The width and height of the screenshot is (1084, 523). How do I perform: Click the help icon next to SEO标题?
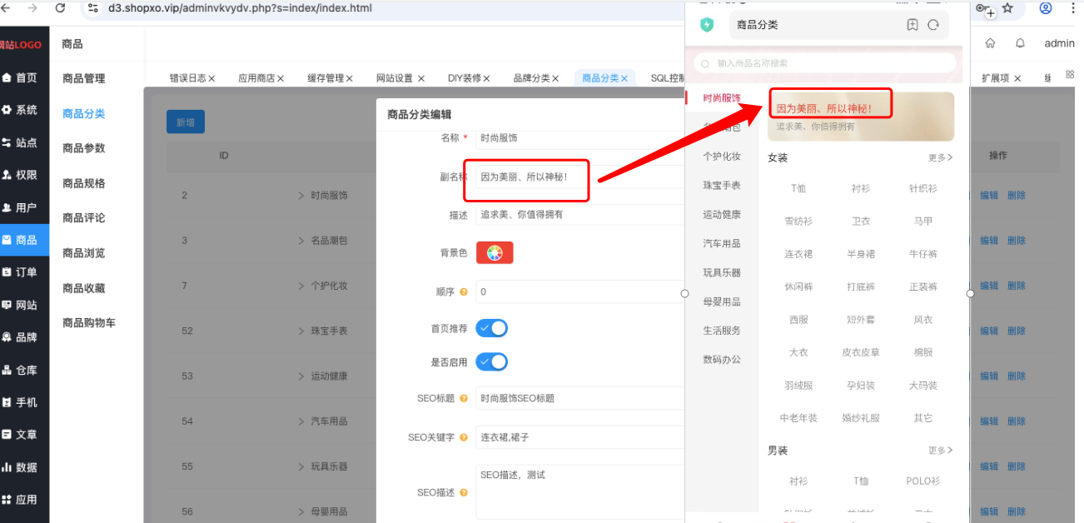[464, 398]
